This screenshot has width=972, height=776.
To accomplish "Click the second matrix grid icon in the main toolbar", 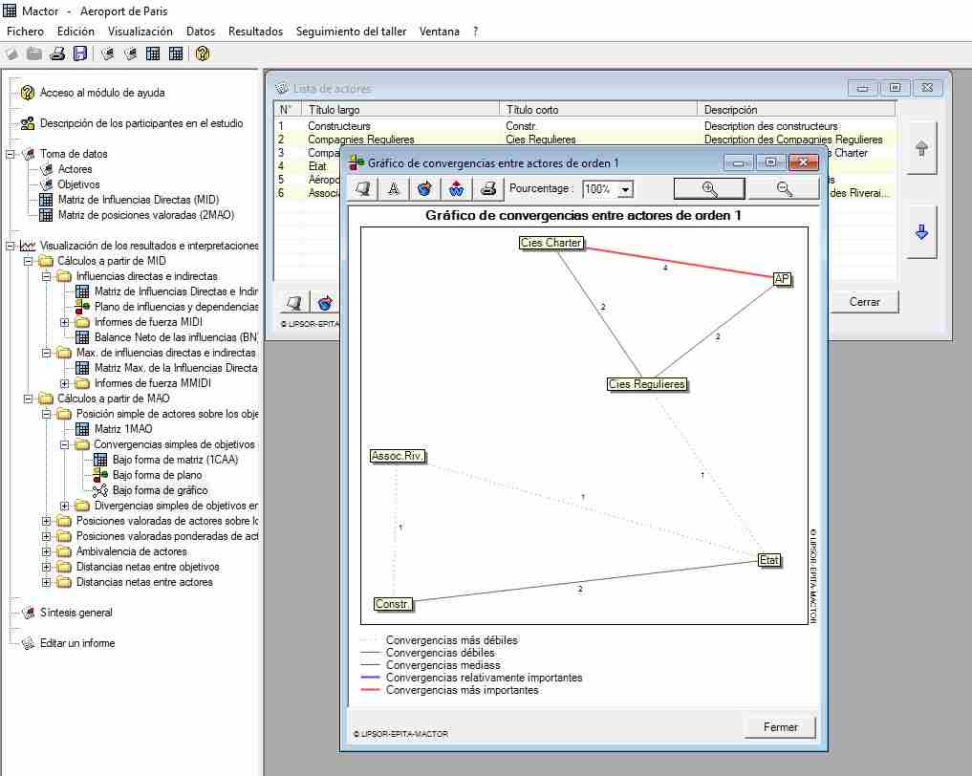I will (x=176, y=54).
